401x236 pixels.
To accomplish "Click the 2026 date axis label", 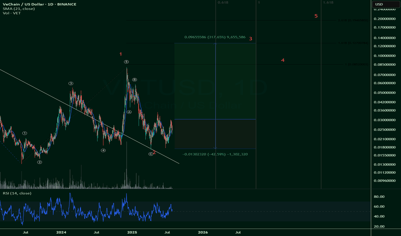I will point(203,232).
